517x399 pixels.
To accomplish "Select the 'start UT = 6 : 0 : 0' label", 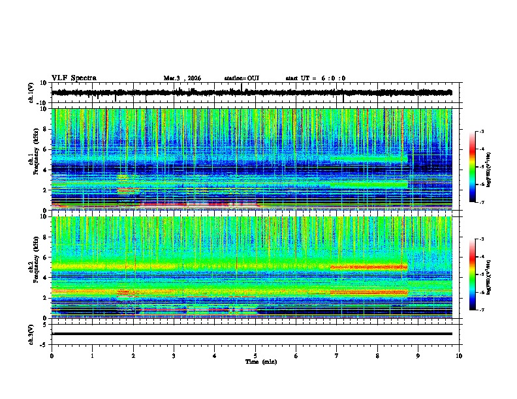I will pos(315,78).
